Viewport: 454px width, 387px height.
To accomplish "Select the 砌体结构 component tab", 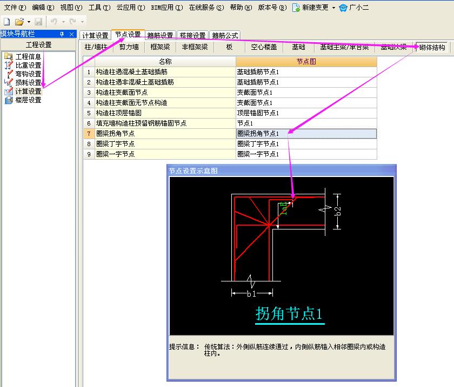I will point(432,47).
